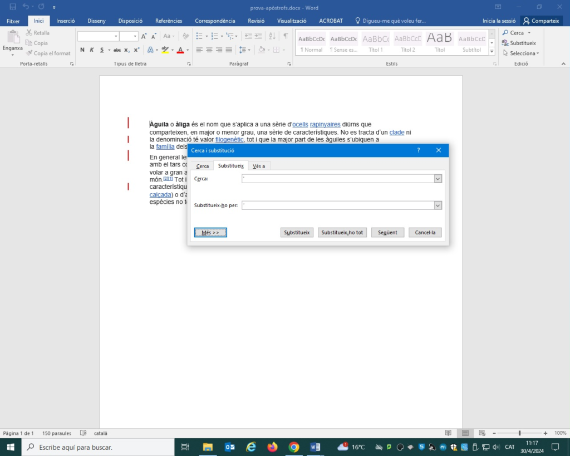Center align the paragraph
Viewport: 570px width, 456px height.
click(x=209, y=50)
